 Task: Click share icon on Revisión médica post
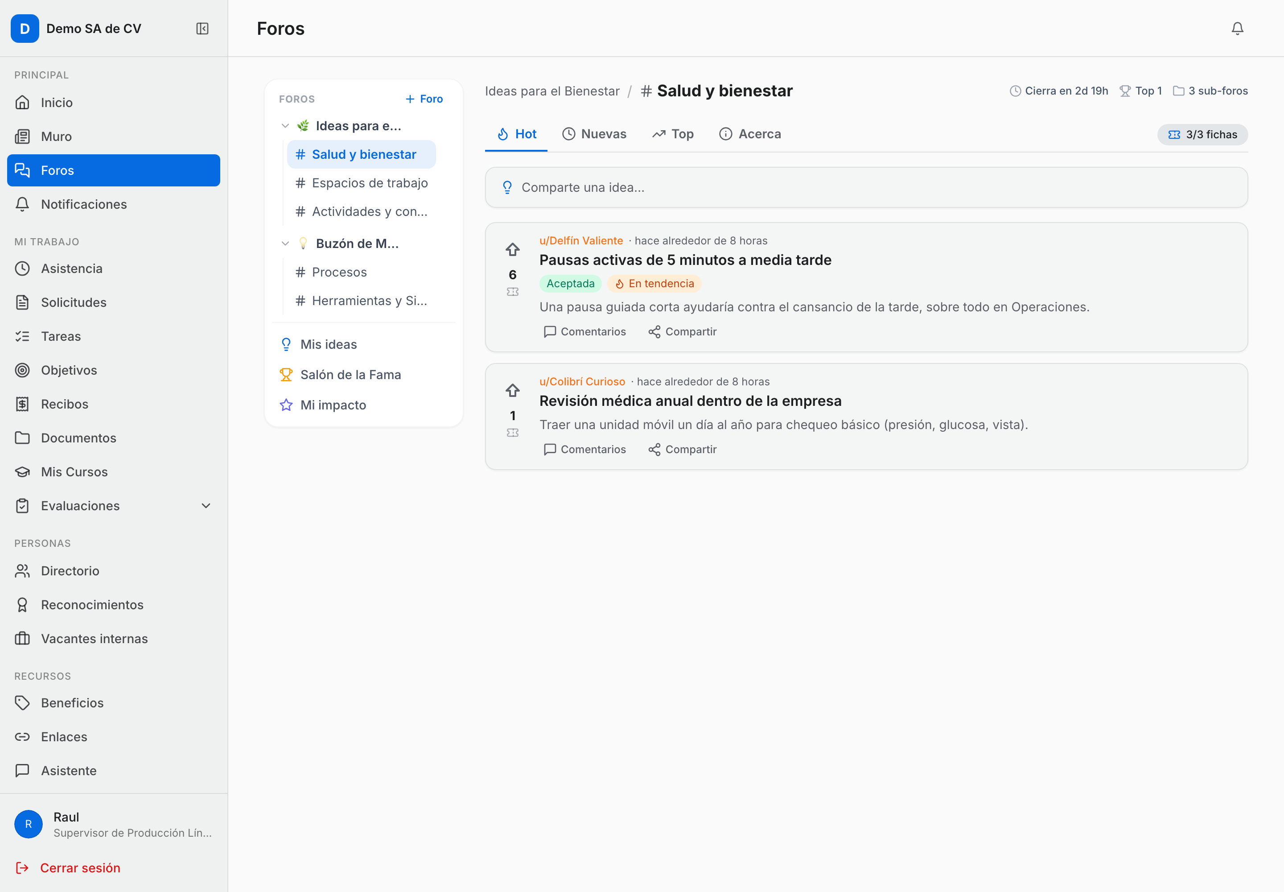coord(654,450)
